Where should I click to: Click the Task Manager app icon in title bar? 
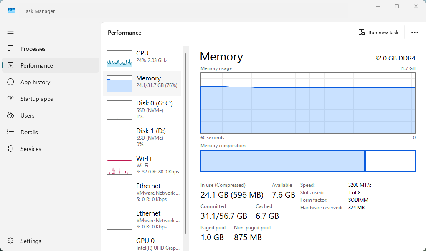click(11, 10)
